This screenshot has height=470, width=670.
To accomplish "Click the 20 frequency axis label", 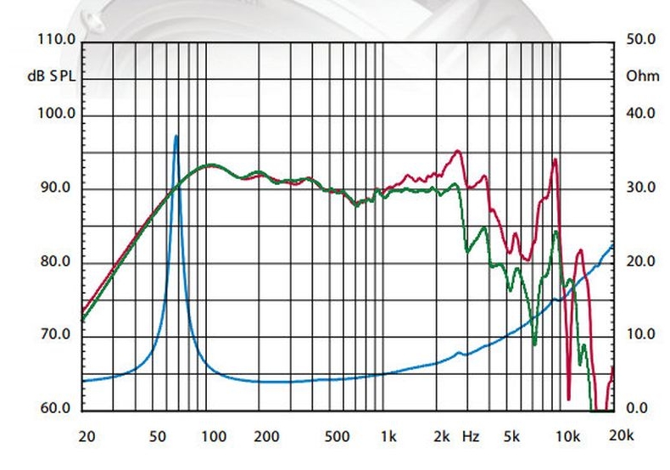I will (87, 437).
